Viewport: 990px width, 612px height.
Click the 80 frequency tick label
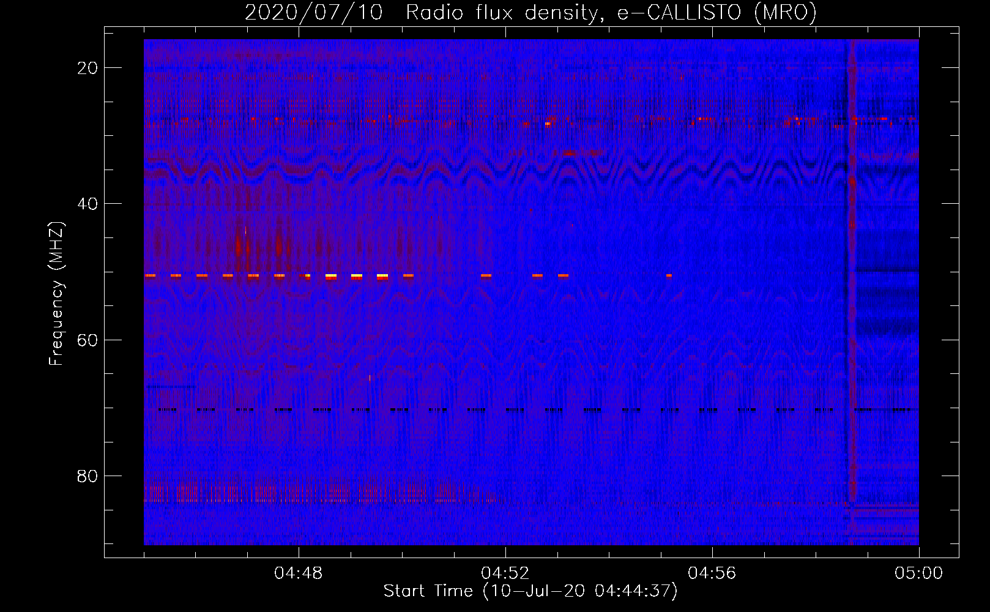88,476
